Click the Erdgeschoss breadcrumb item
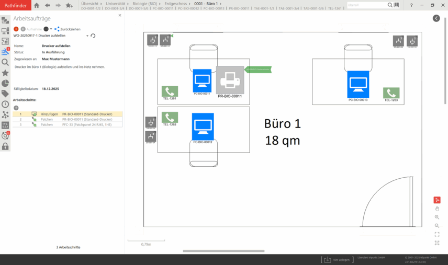Screen dimensions: 448x265 [176, 4]
